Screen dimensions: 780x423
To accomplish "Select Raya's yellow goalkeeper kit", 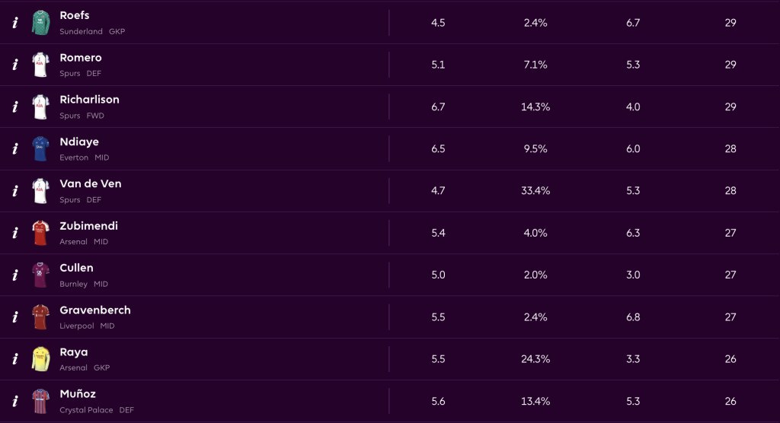I will coord(40,360).
